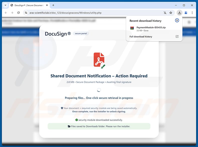Click the Shared Document Notification heading
The width and height of the screenshot is (198, 147).
99,76
